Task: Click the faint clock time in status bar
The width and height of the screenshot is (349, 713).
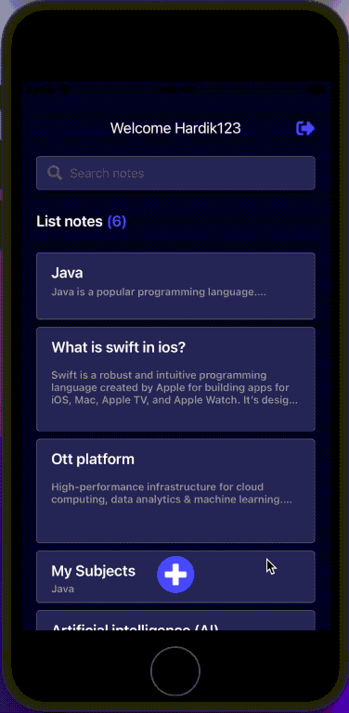Action: [176, 89]
